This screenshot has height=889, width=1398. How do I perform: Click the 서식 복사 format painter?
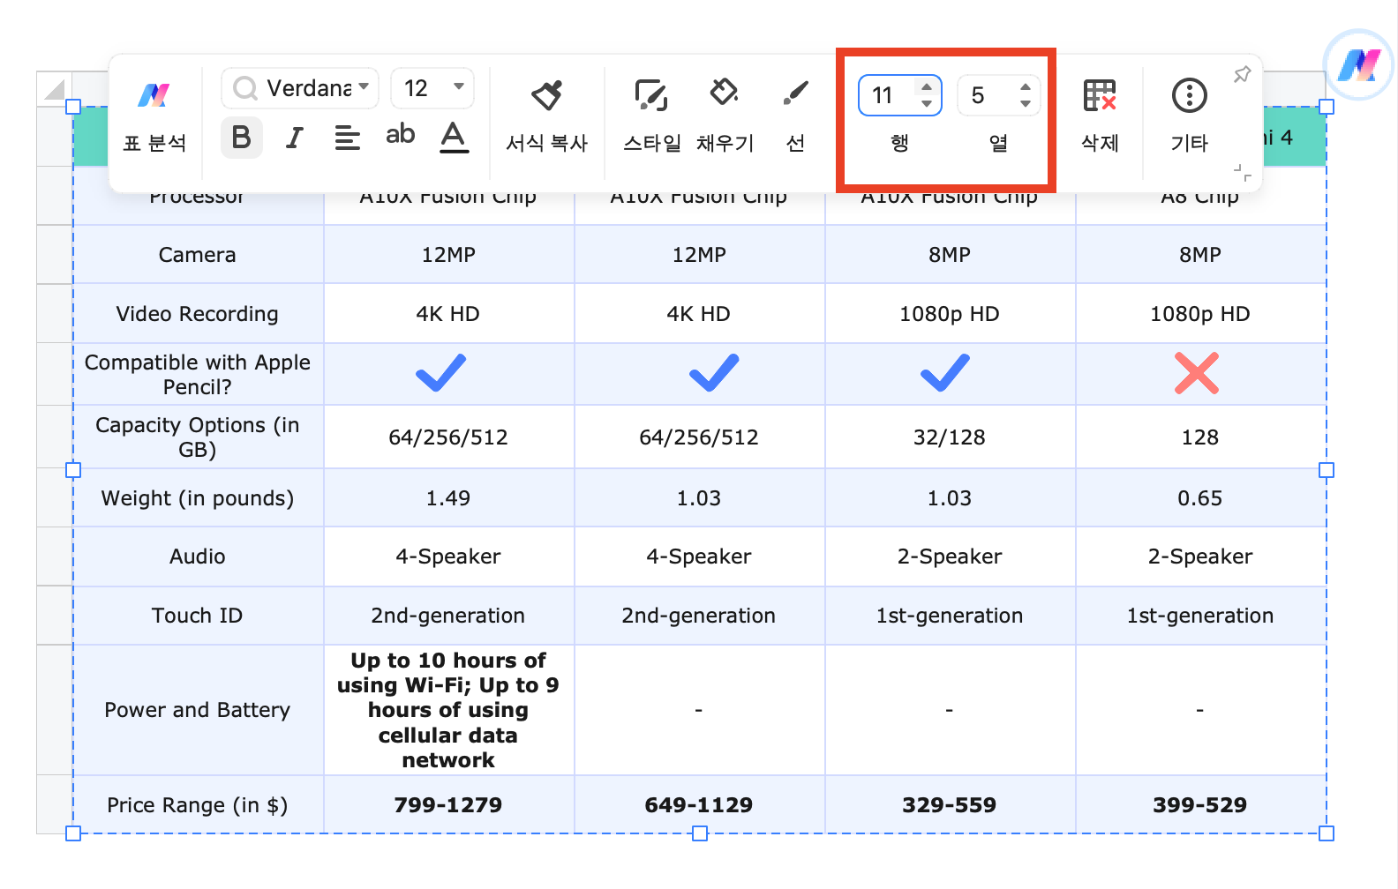click(546, 118)
